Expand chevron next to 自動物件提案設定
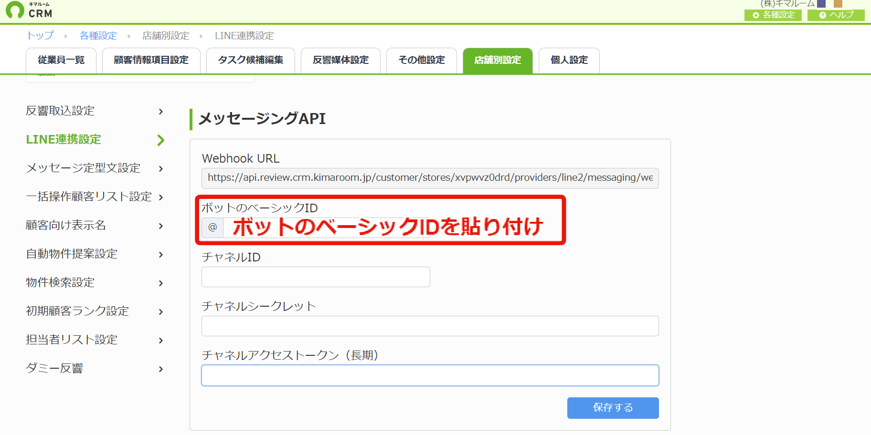Image resolution: width=871 pixels, height=435 pixels. click(161, 254)
